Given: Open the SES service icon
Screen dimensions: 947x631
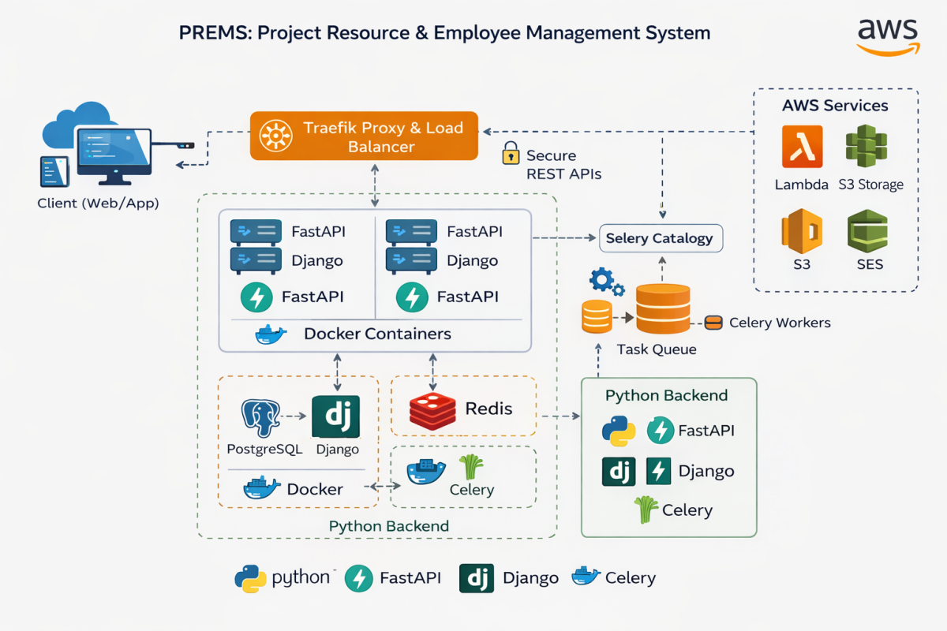Looking at the screenshot, I should pos(867,230).
